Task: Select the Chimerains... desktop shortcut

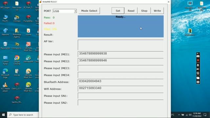Action: coord(17,45)
